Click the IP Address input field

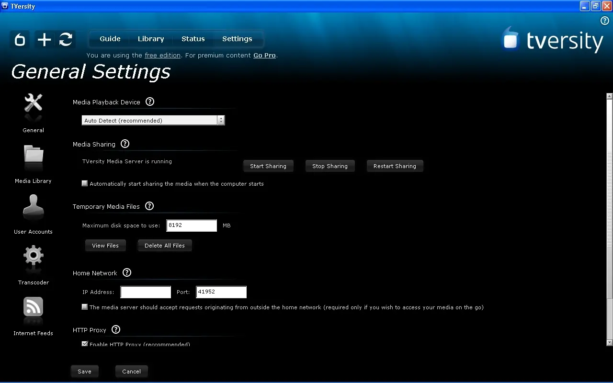tap(146, 292)
